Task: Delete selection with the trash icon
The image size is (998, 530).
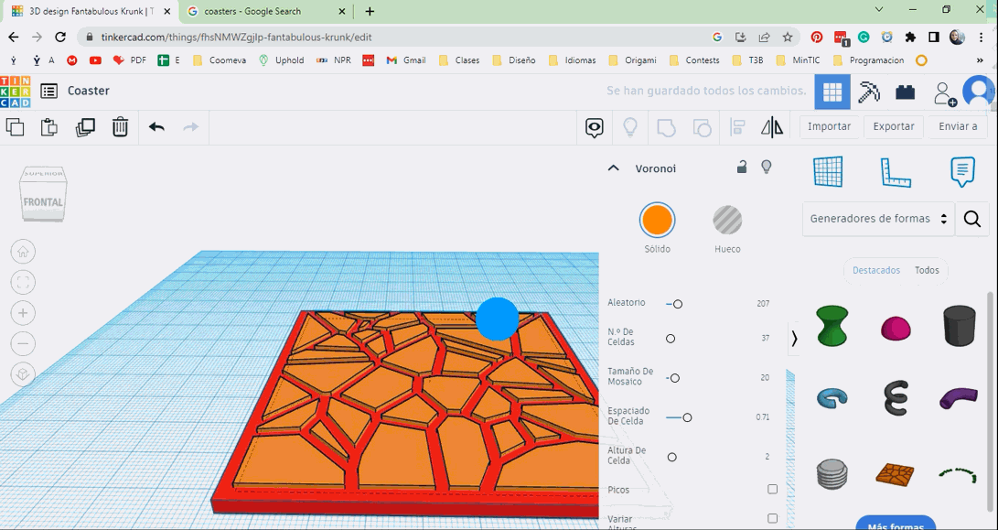Action: (x=120, y=126)
